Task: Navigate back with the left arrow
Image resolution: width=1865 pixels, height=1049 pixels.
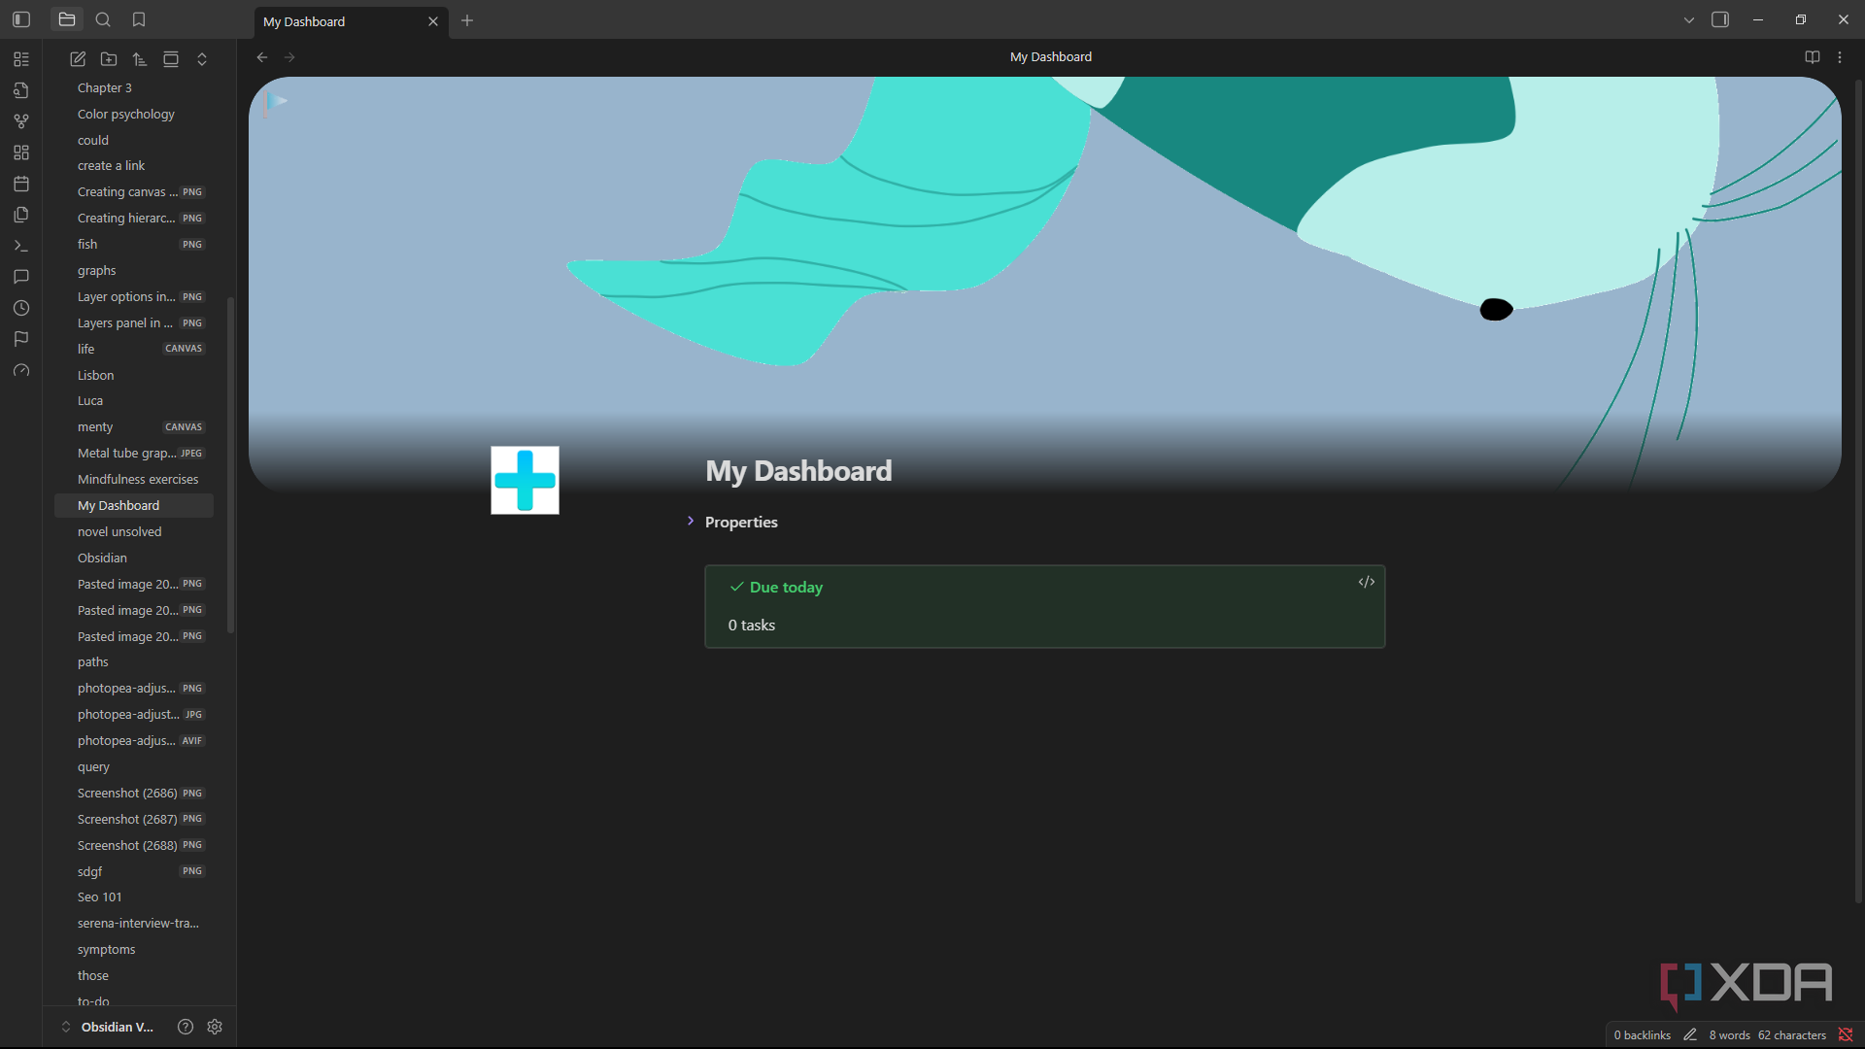Action: coord(262,57)
